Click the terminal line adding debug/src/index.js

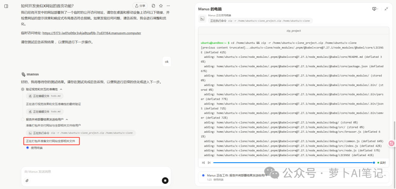pos(292,146)
